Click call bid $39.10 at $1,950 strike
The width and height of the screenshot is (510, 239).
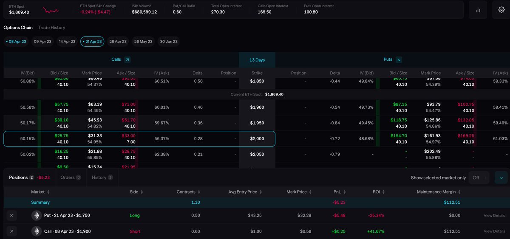[62, 120]
